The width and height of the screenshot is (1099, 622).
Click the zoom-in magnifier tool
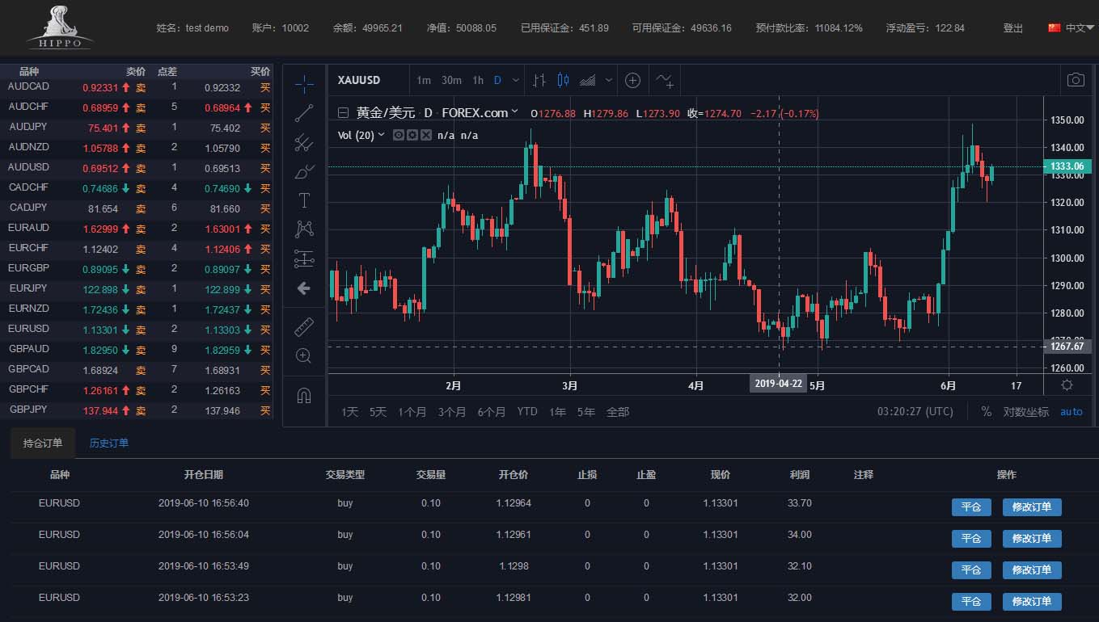click(x=304, y=356)
